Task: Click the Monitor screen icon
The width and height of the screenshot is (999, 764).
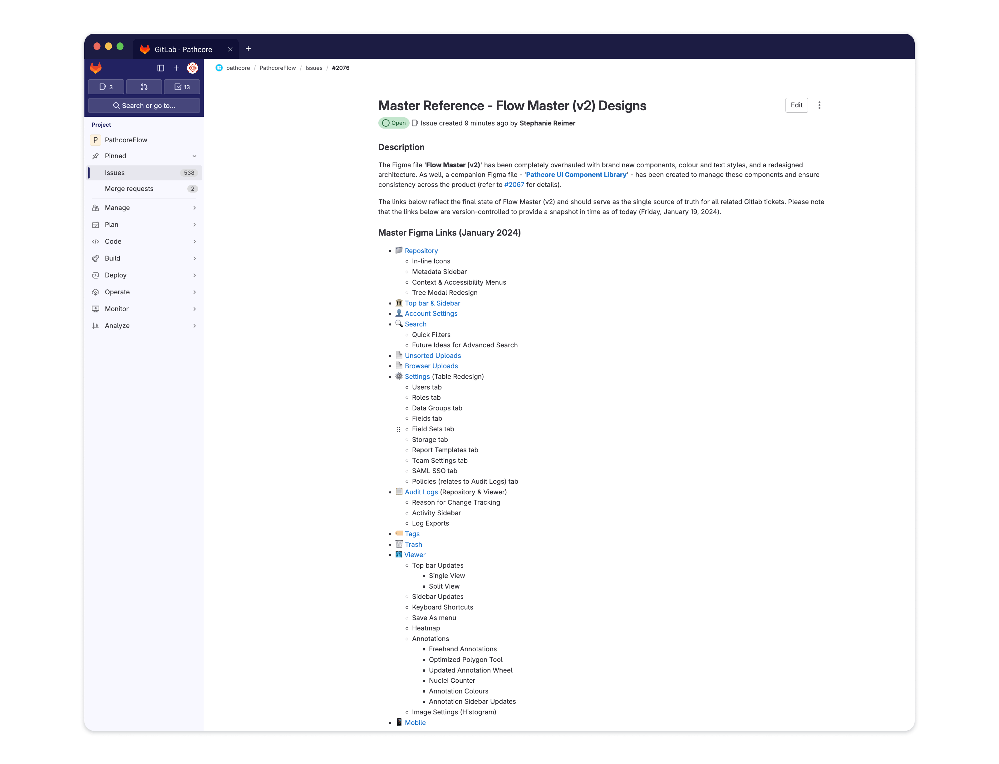Action: tap(96, 309)
